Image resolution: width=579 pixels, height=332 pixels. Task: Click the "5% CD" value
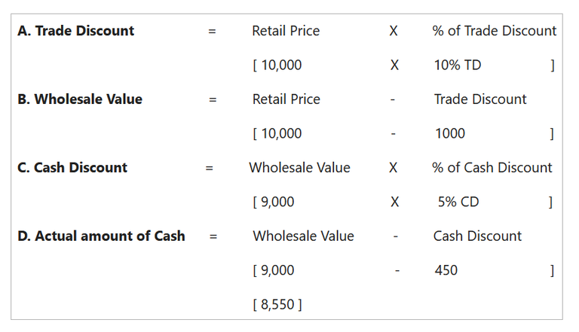tap(458, 203)
